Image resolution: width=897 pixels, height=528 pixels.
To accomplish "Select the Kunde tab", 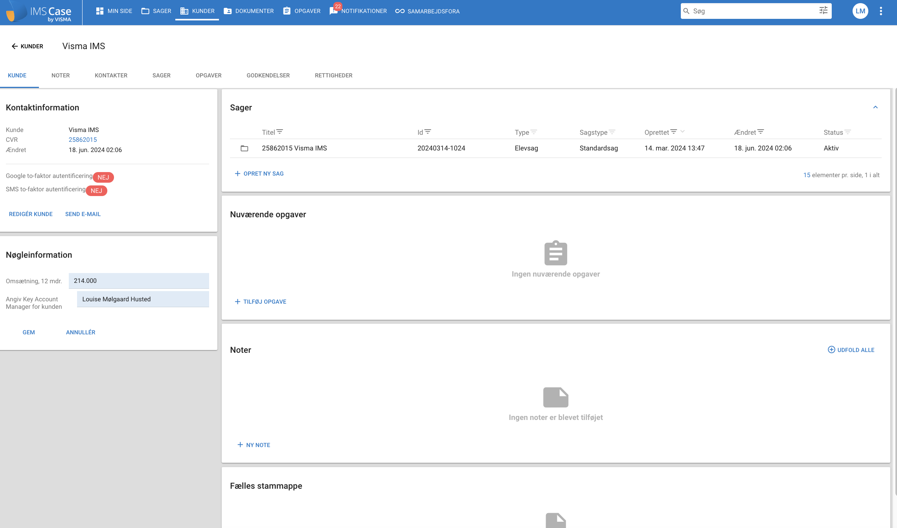I will coord(17,75).
